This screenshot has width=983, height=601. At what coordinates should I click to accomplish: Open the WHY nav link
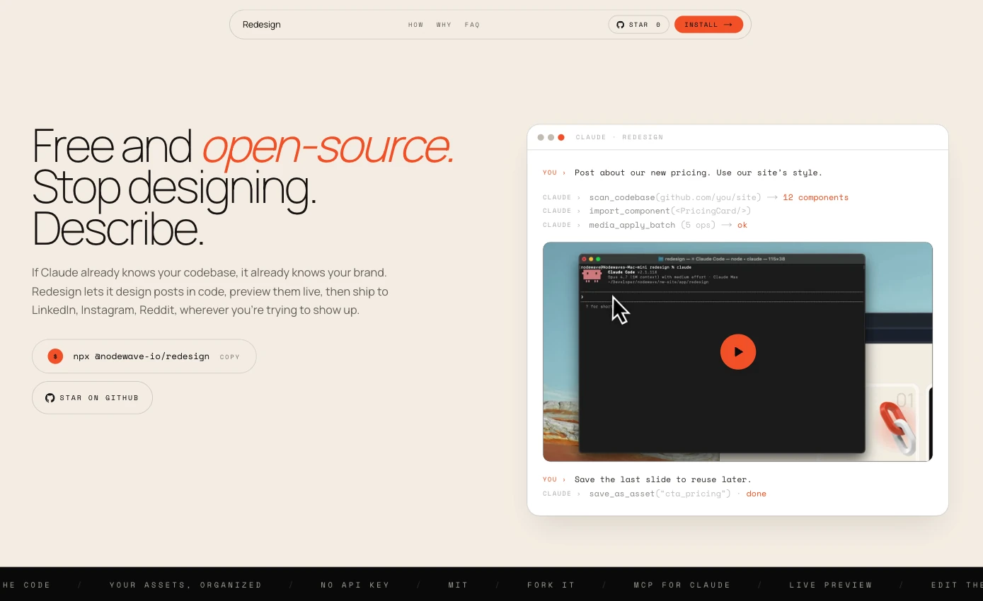click(444, 25)
